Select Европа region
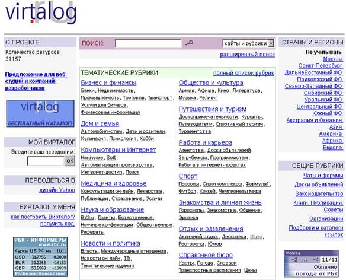Viewport: 346px width, 280px height. click(333, 147)
